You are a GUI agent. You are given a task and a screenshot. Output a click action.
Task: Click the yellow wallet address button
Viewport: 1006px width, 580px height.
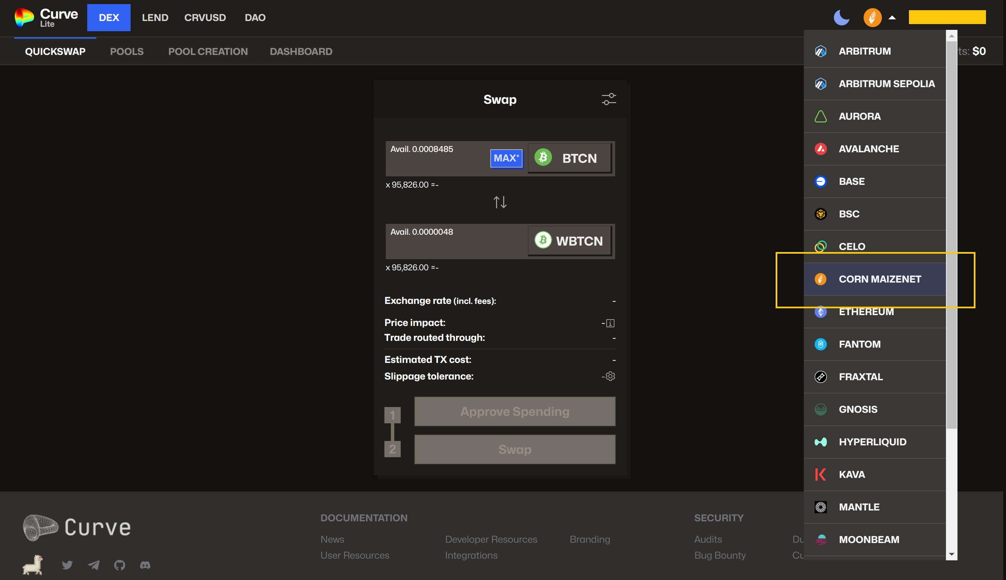coord(947,18)
